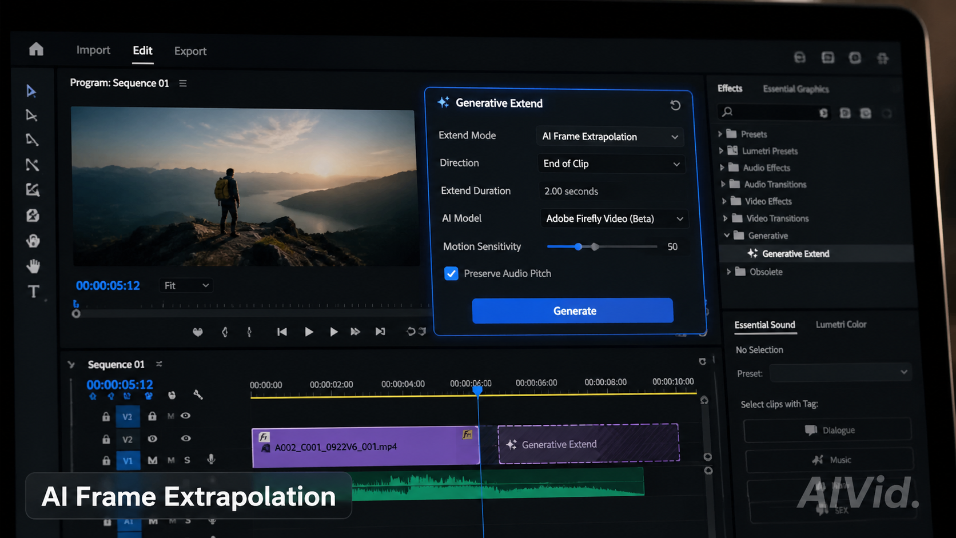The height and width of the screenshot is (538, 956).
Task: Click the Music tag button
Action: click(x=830, y=460)
